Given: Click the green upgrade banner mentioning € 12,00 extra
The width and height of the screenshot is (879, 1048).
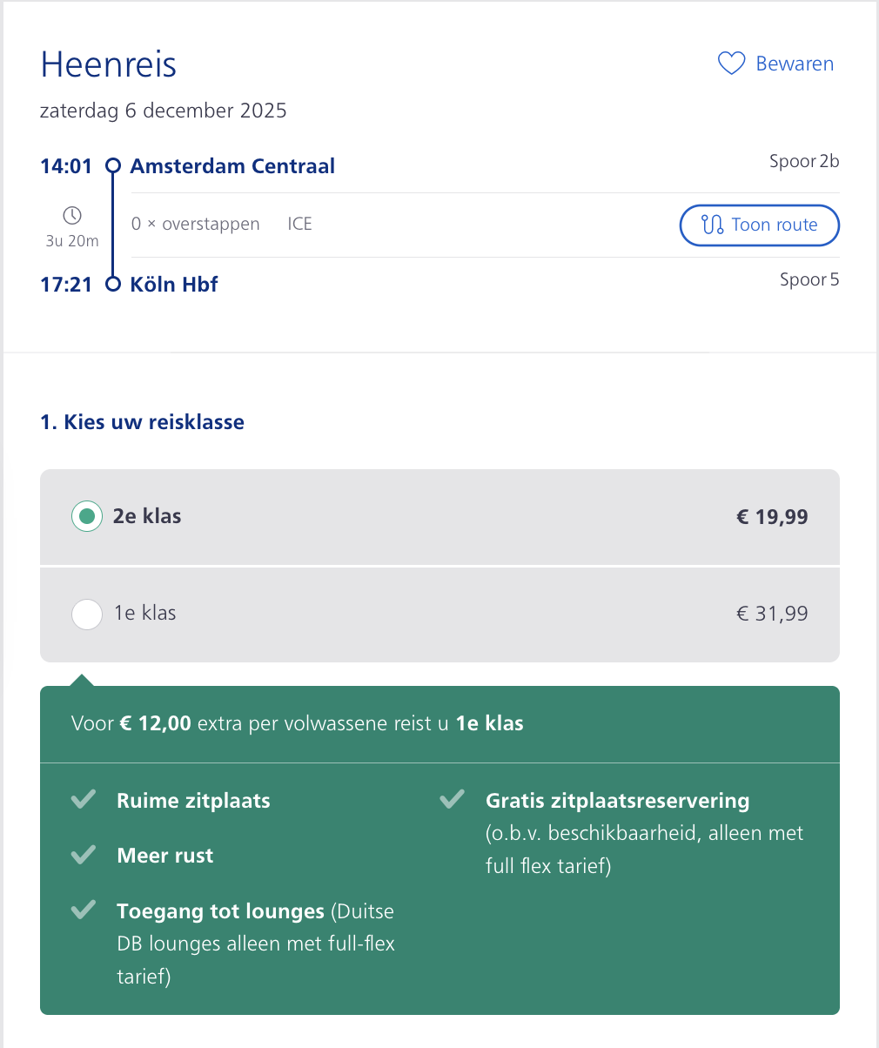Looking at the screenshot, I should [439, 723].
